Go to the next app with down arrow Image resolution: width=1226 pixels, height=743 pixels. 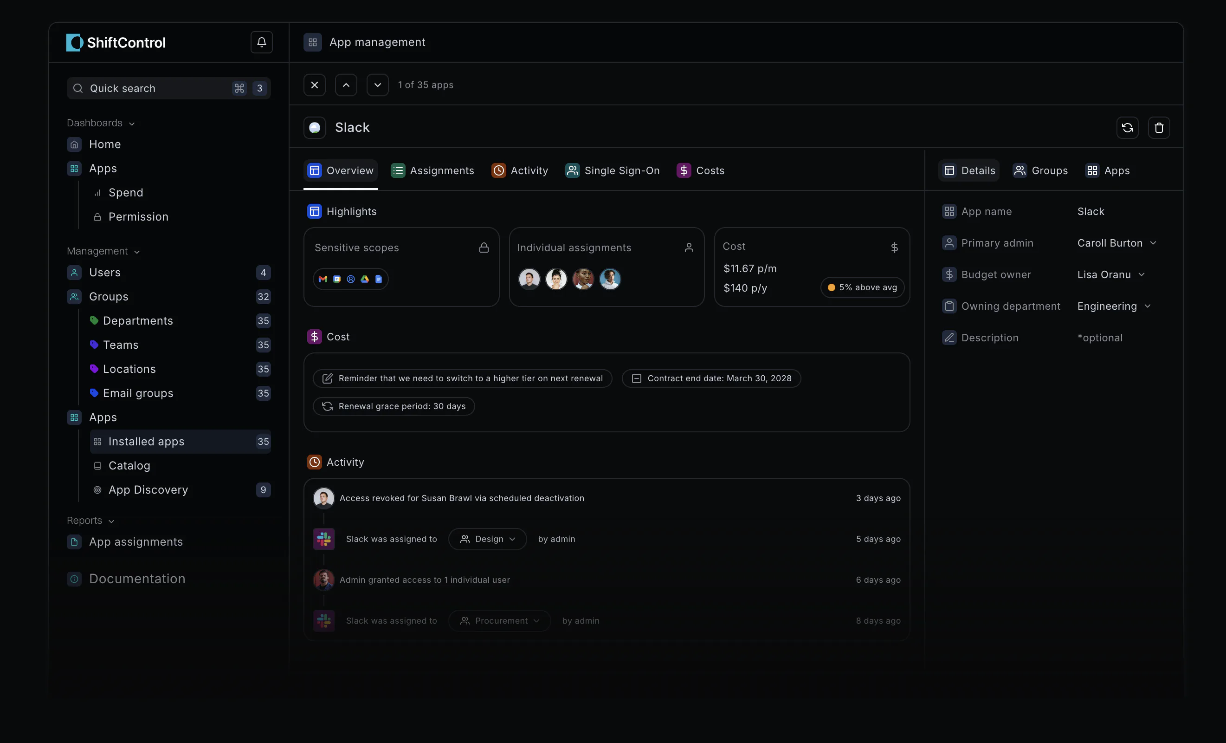tap(378, 85)
